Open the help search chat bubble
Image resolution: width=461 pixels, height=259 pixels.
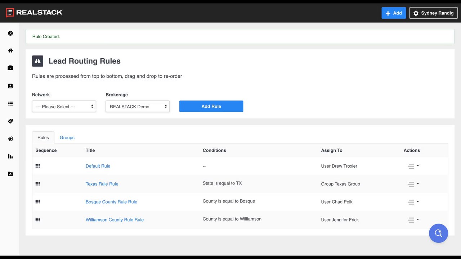click(438, 233)
